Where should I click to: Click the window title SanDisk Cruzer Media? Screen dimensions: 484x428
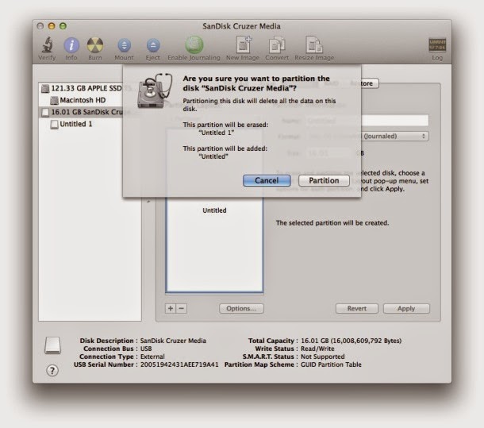coord(241,26)
